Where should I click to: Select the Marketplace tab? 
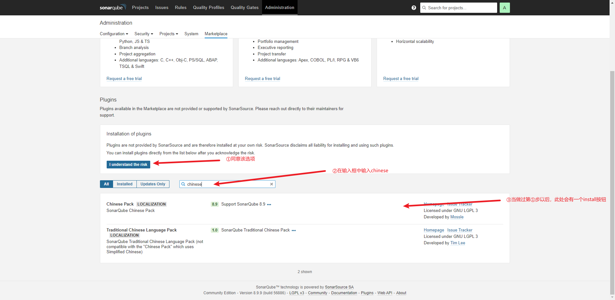pos(216,34)
